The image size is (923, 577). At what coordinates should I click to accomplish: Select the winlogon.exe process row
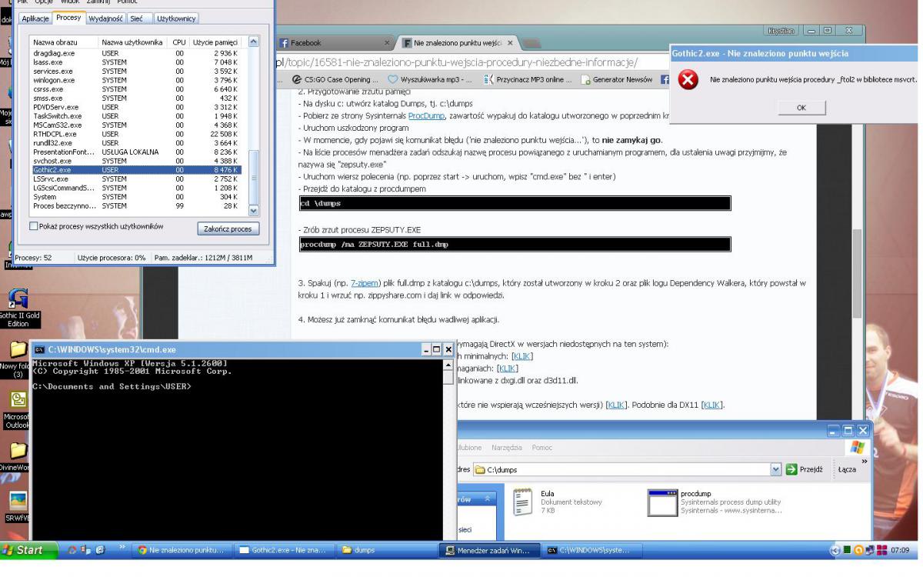point(136,80)
